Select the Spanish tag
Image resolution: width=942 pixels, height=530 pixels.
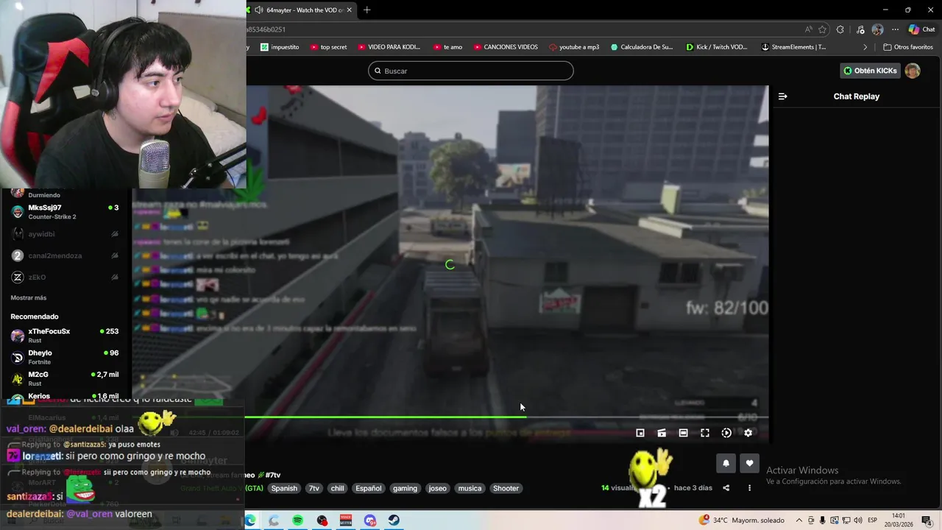284,488
